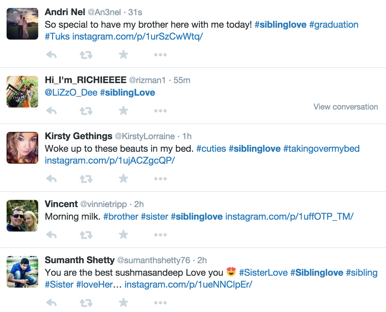This screenshot has height=312, width=386.
Task: Retweet the Hi_I'm_RICHIEEEE tweet
Action: [x=86, y=111]
